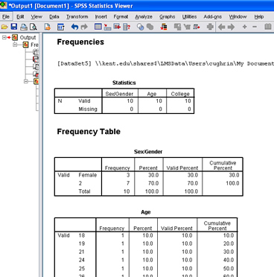274x277 pixels.
Task: Open the Data menu
Action: coord(54,16)
